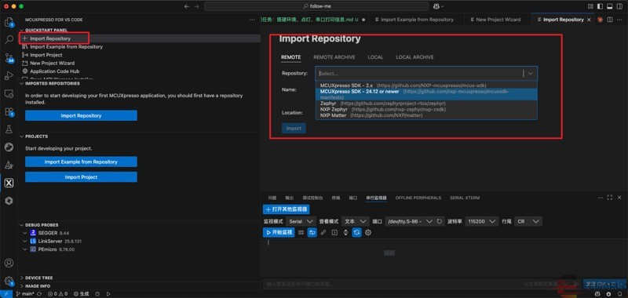Switch to the REMOTE ARCHIVE tab

pos(334,57)
